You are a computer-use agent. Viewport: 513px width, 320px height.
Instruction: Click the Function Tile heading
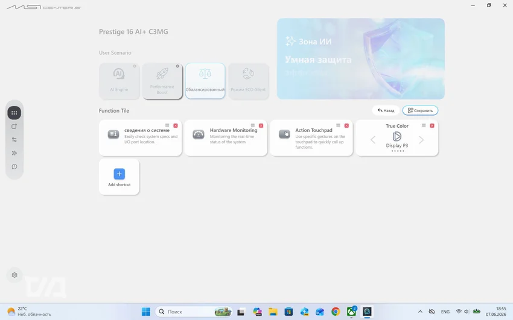coord(114,111)
